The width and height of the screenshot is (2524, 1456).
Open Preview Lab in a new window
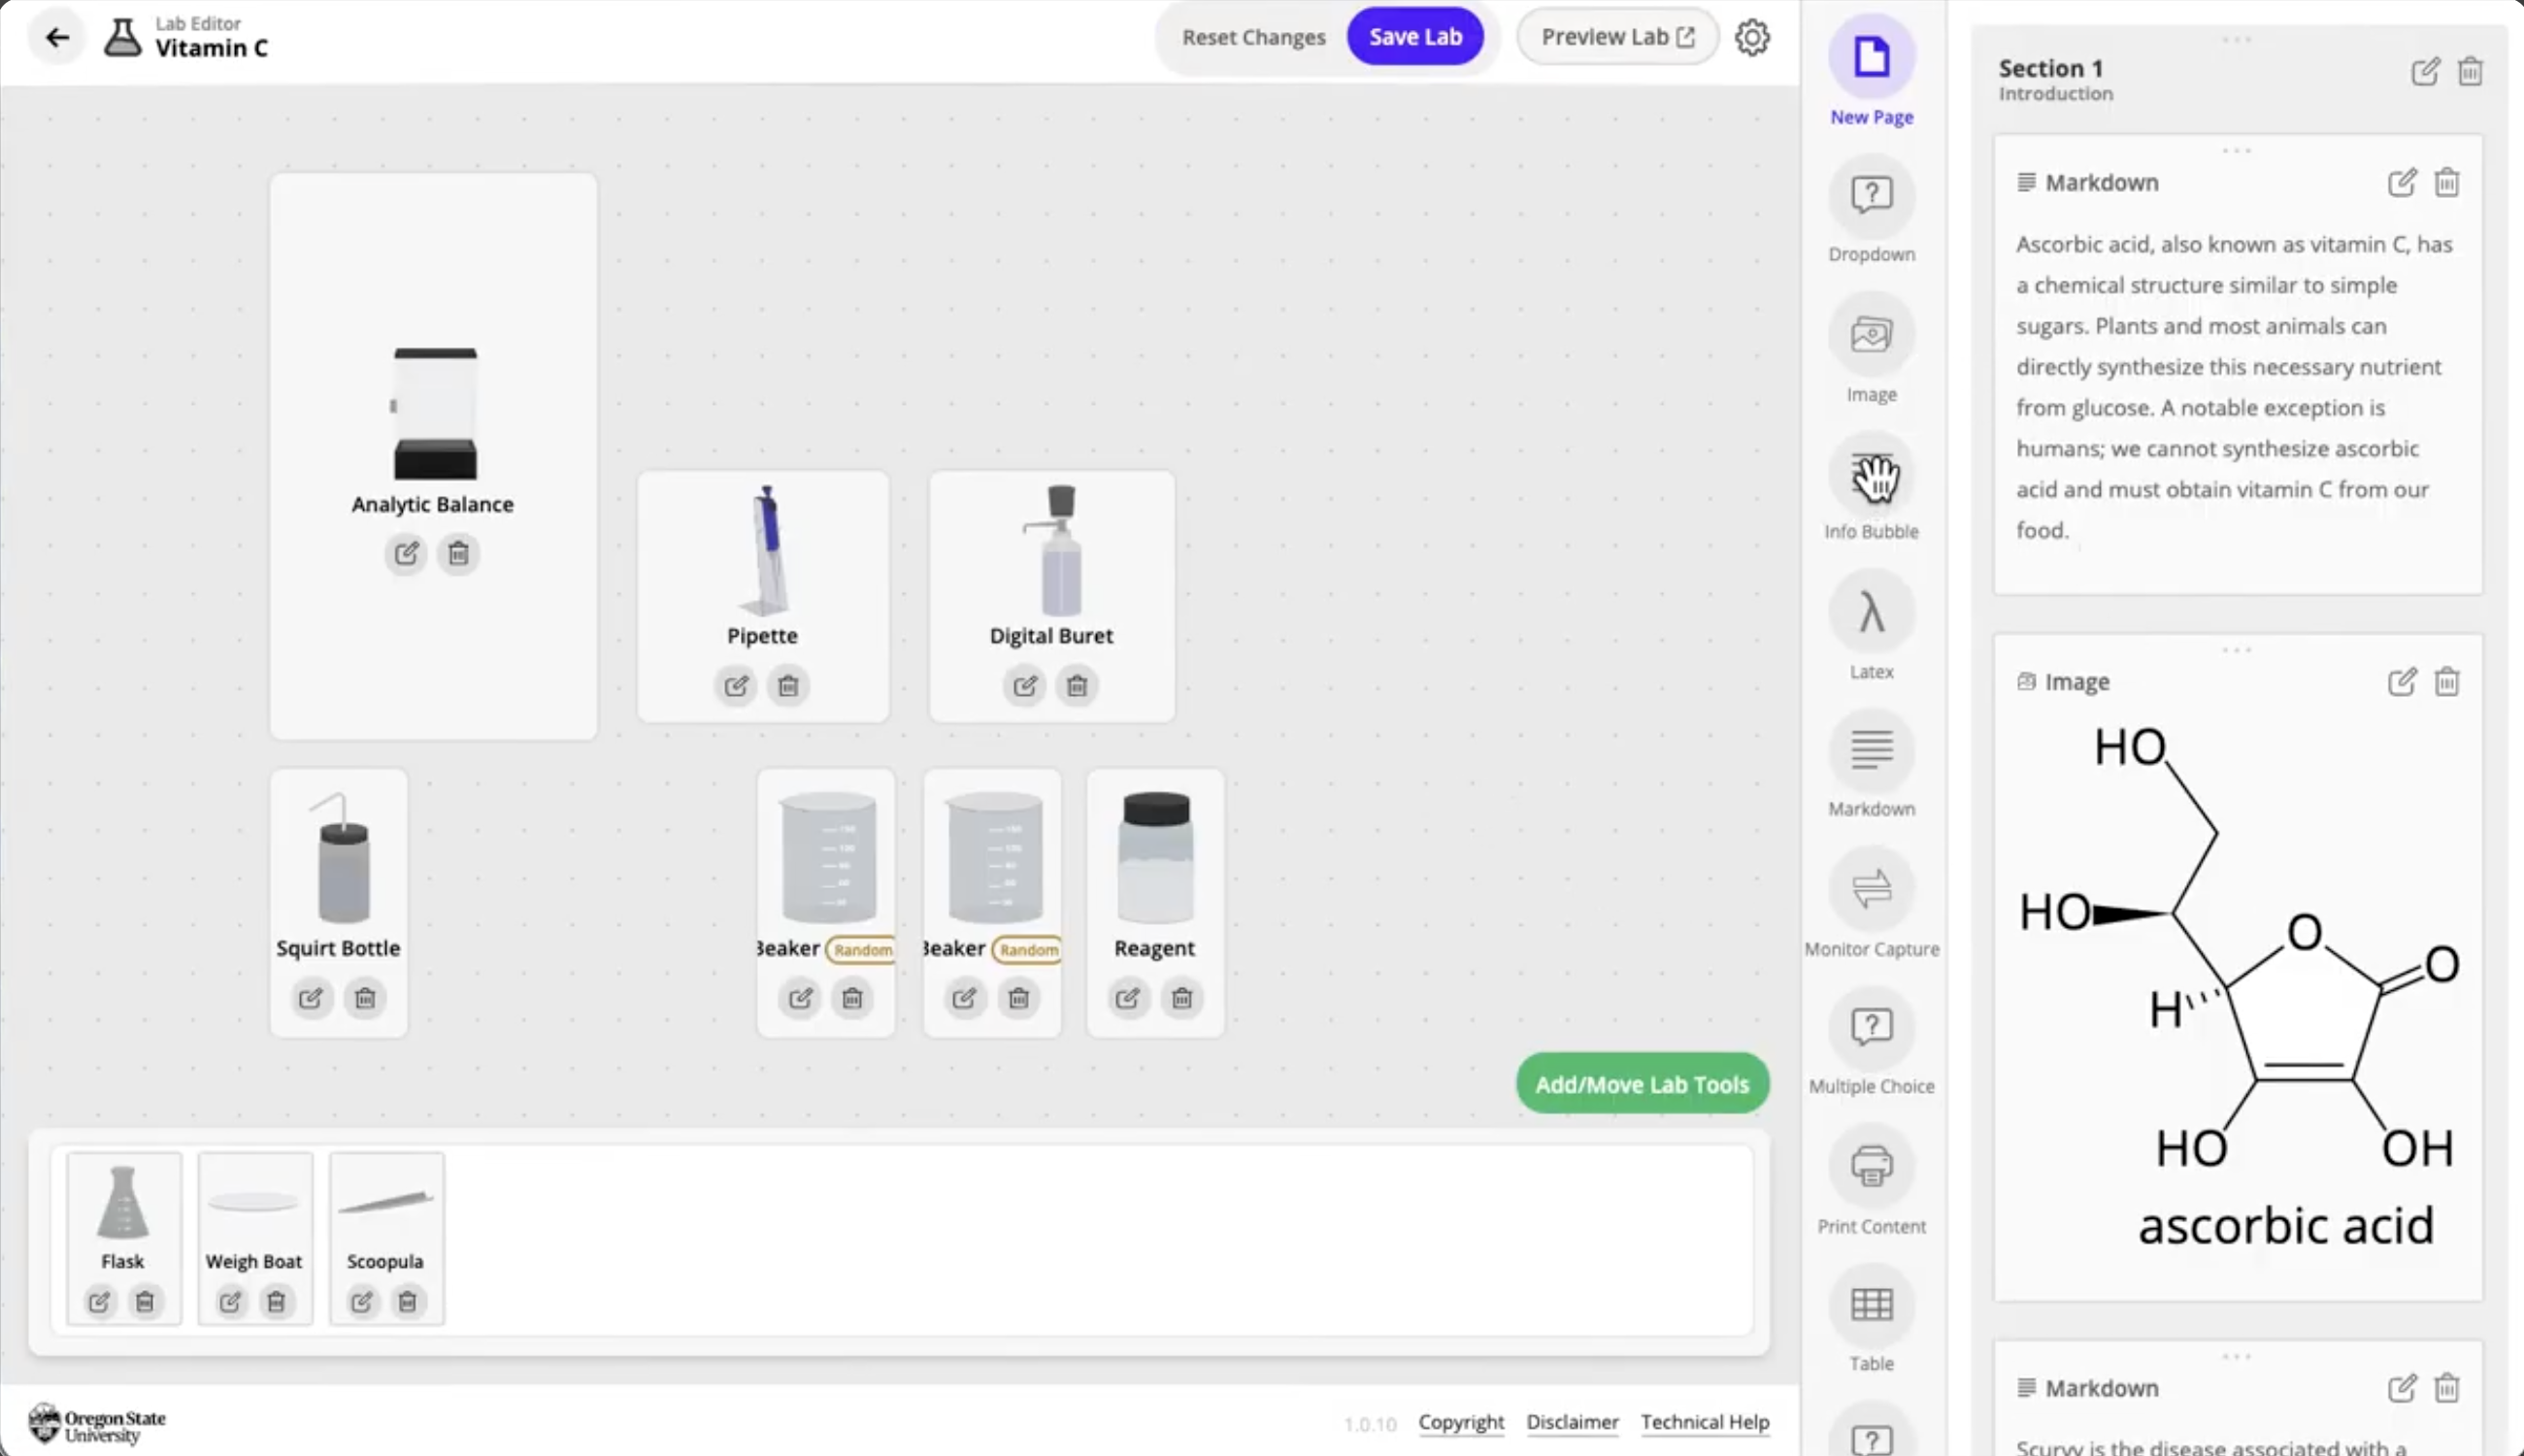click(x=1616, y=36)
